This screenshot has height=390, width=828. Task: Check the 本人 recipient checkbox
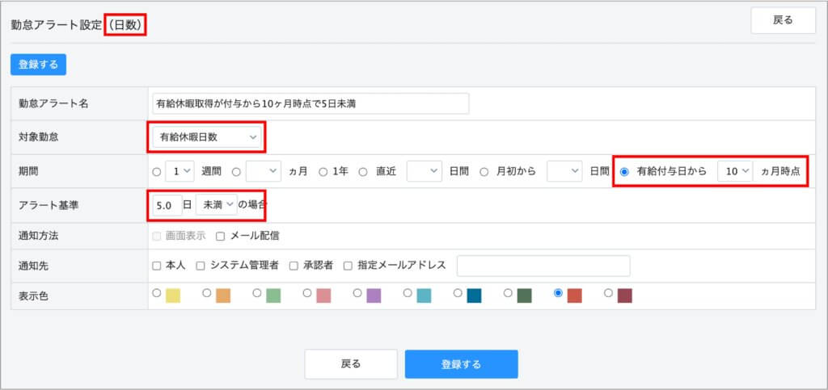click(156, 266)
